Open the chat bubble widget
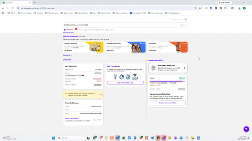The width and height of the screenshot is (252, 141). [246, 129]
